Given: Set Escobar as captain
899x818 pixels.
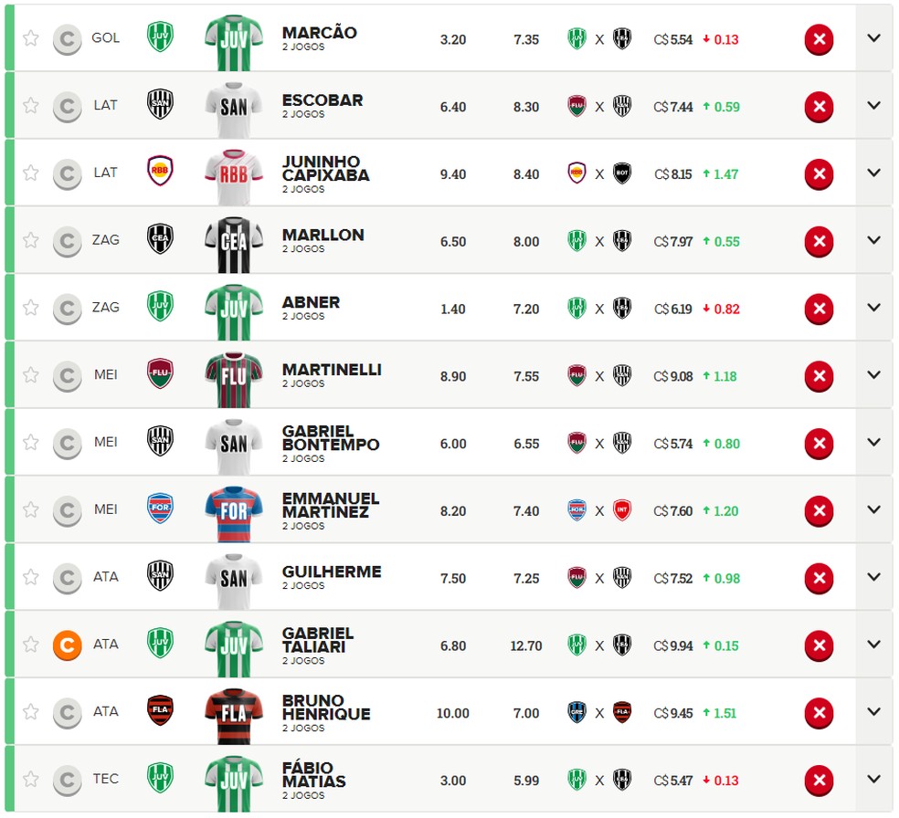Looking at the screenshot, I should (x=67, y=107).
